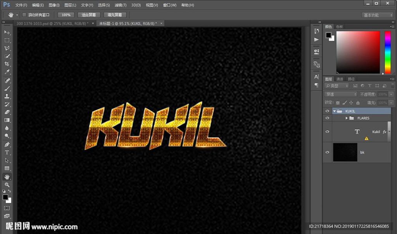
Task: Select the Crop tool
Action: 7,64
